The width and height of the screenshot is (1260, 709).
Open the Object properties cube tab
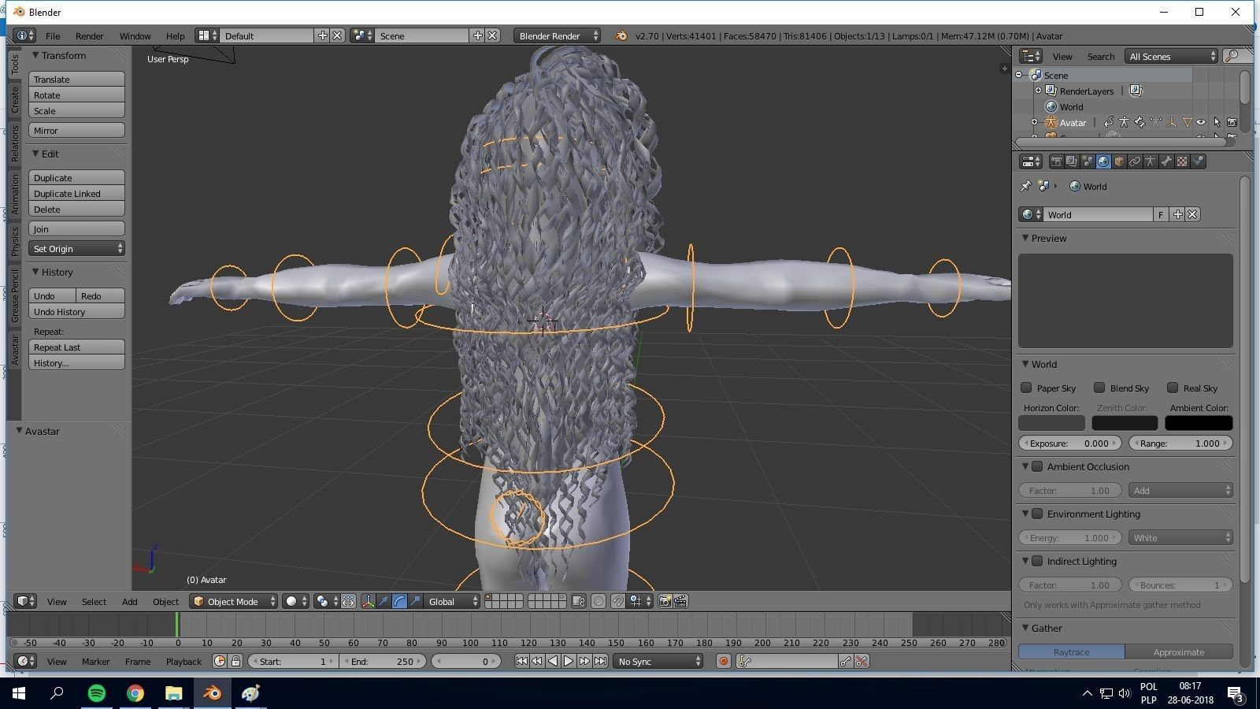tap(1119, 161)
